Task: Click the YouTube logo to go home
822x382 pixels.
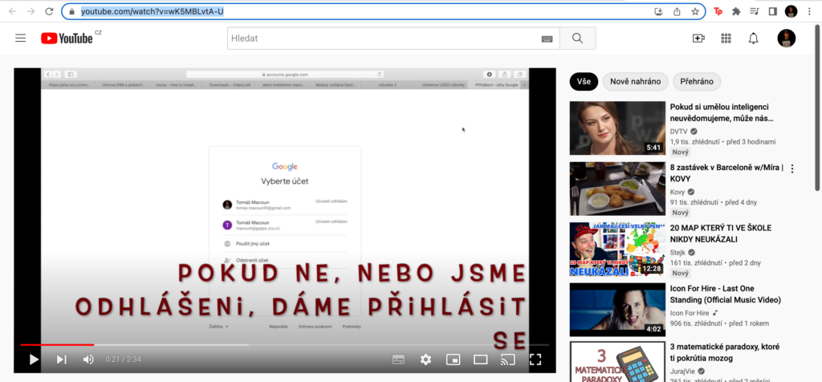Action: 67,39
